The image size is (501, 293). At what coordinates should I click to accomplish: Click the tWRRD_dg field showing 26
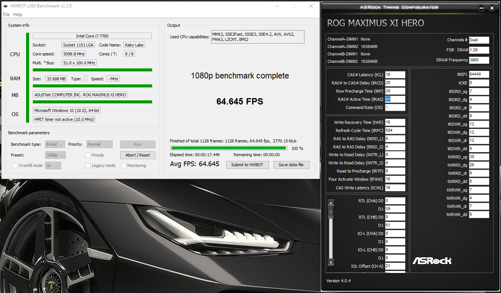coord(479,165)
